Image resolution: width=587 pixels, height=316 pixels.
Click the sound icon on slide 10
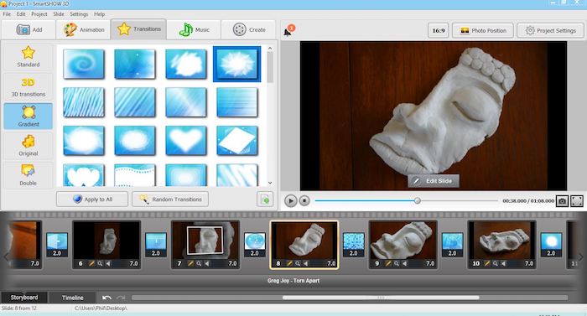pos(504,263)
